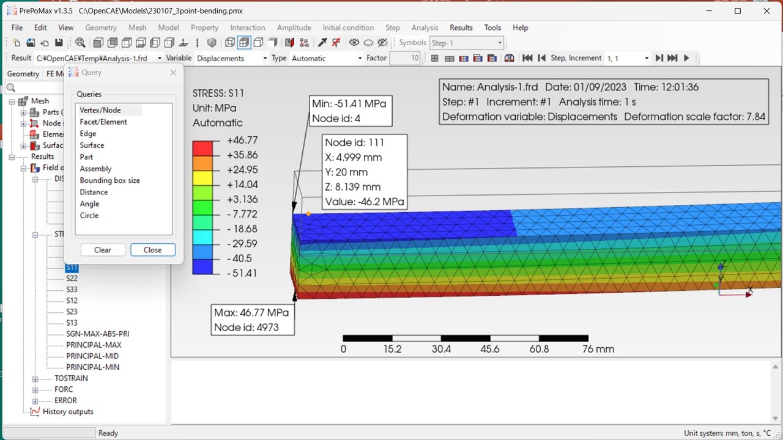The height and width of the screenshot is (440, 783).
Task: Jump to last step increment
Action: point(672,58)
